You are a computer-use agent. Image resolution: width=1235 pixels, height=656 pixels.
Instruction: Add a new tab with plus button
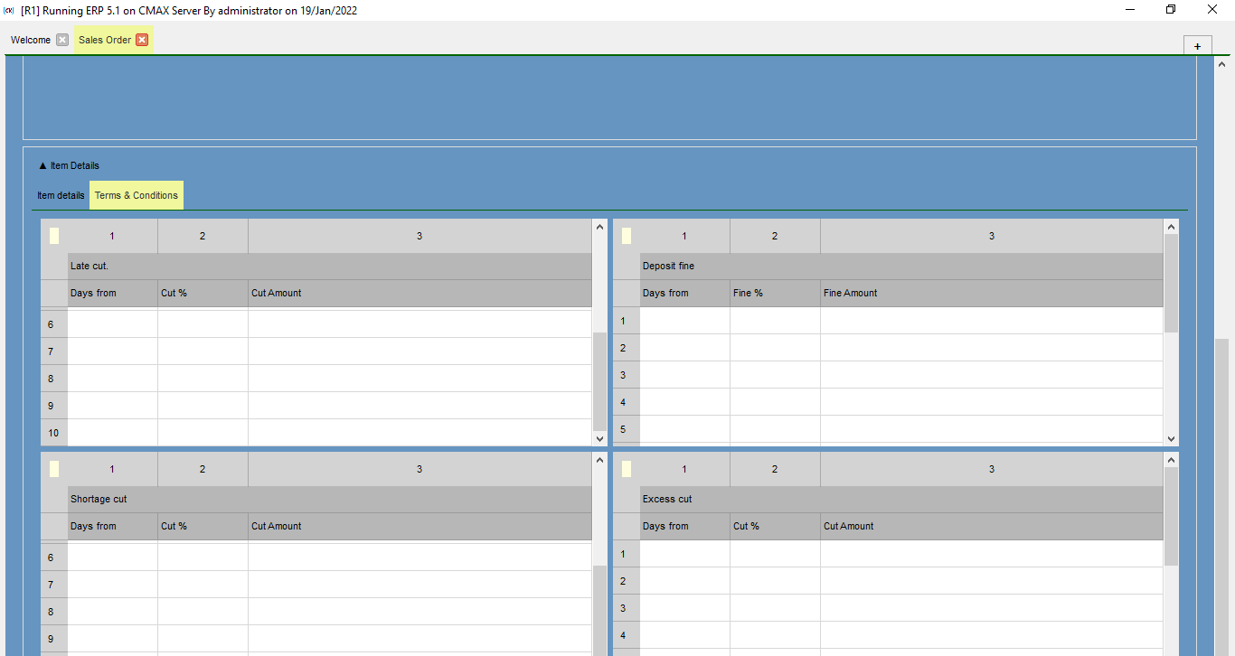pyautogui.click(x=1197, y=46)
